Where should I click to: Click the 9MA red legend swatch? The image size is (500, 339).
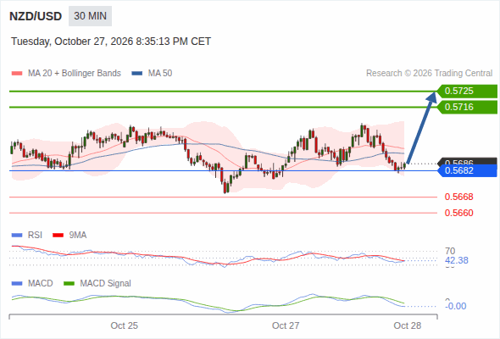click(58, 236)
